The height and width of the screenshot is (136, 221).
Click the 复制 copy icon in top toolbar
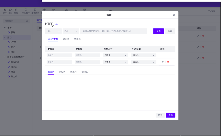click(x=10, y=10)
